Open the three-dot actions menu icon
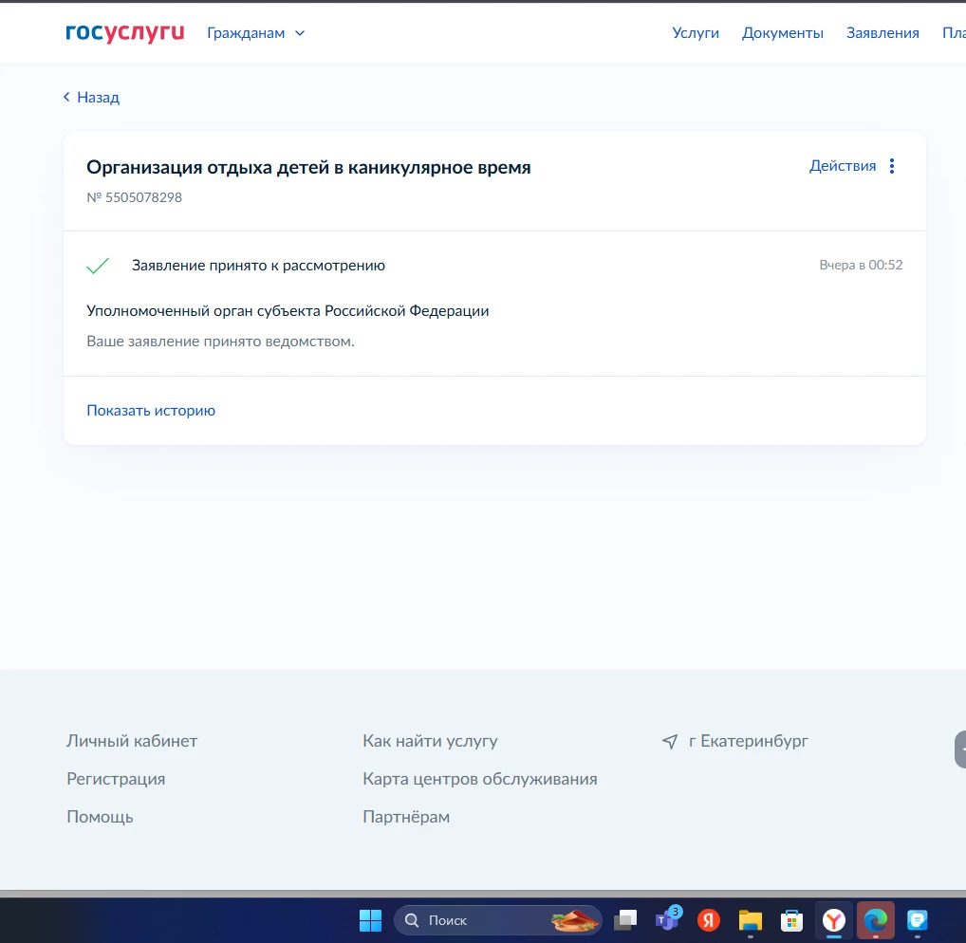The height and width of the screenshot is (943, 966). coord(891,166)
